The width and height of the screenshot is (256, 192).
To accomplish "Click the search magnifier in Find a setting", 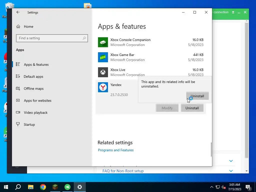I will pyautogui.click(x=84, y=38).
